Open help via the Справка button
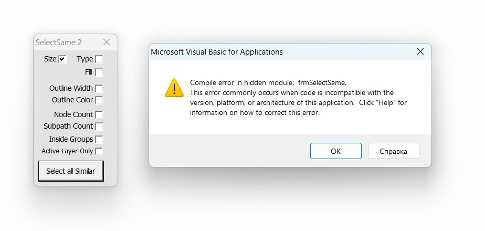 coord(393,151)
